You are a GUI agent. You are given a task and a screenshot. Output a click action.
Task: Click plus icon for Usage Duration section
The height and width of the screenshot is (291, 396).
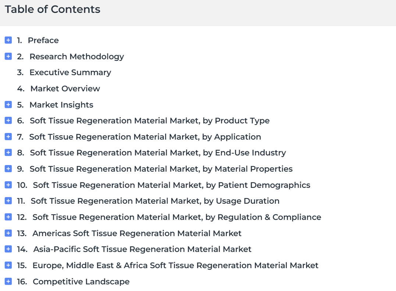[8, 201]
